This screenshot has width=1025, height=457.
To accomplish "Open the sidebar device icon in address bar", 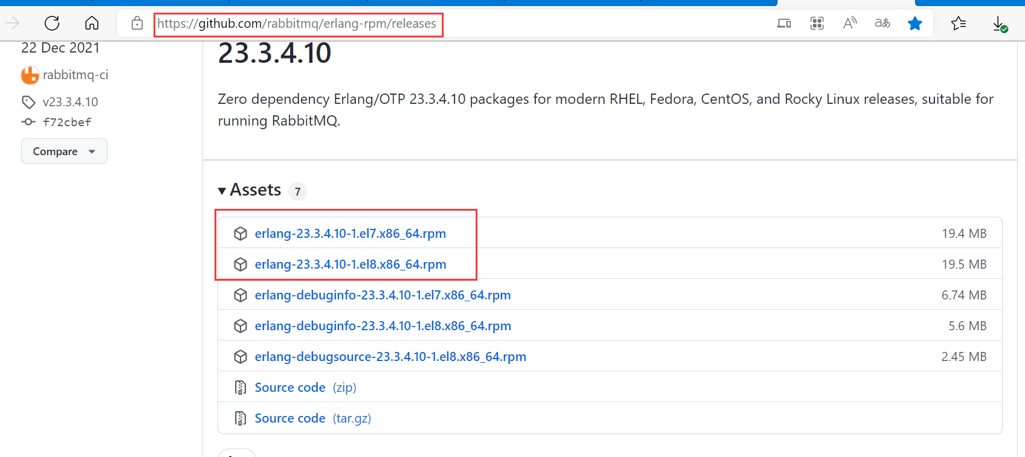I will click(784, 24).
